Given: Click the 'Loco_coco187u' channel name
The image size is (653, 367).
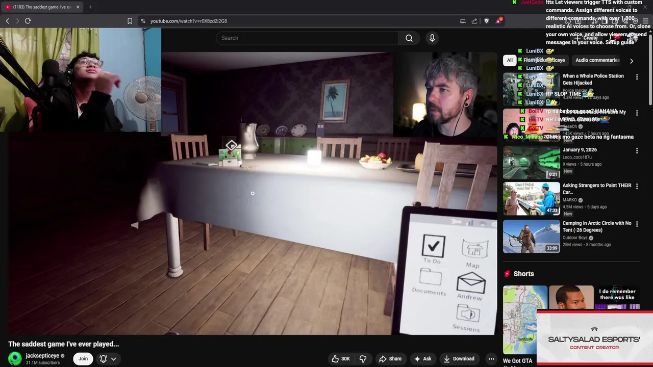Looking at the screenshot, I should (x=579, y=158).
